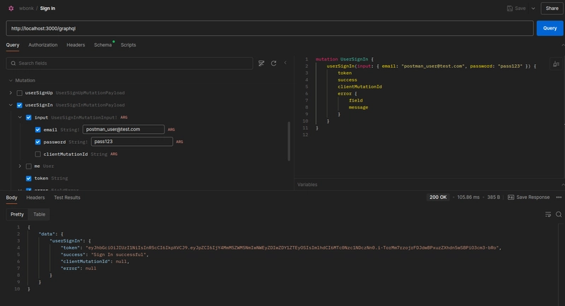Uncheck the email argument checkbox
565x306 pixels.
(x=38, y=130)
